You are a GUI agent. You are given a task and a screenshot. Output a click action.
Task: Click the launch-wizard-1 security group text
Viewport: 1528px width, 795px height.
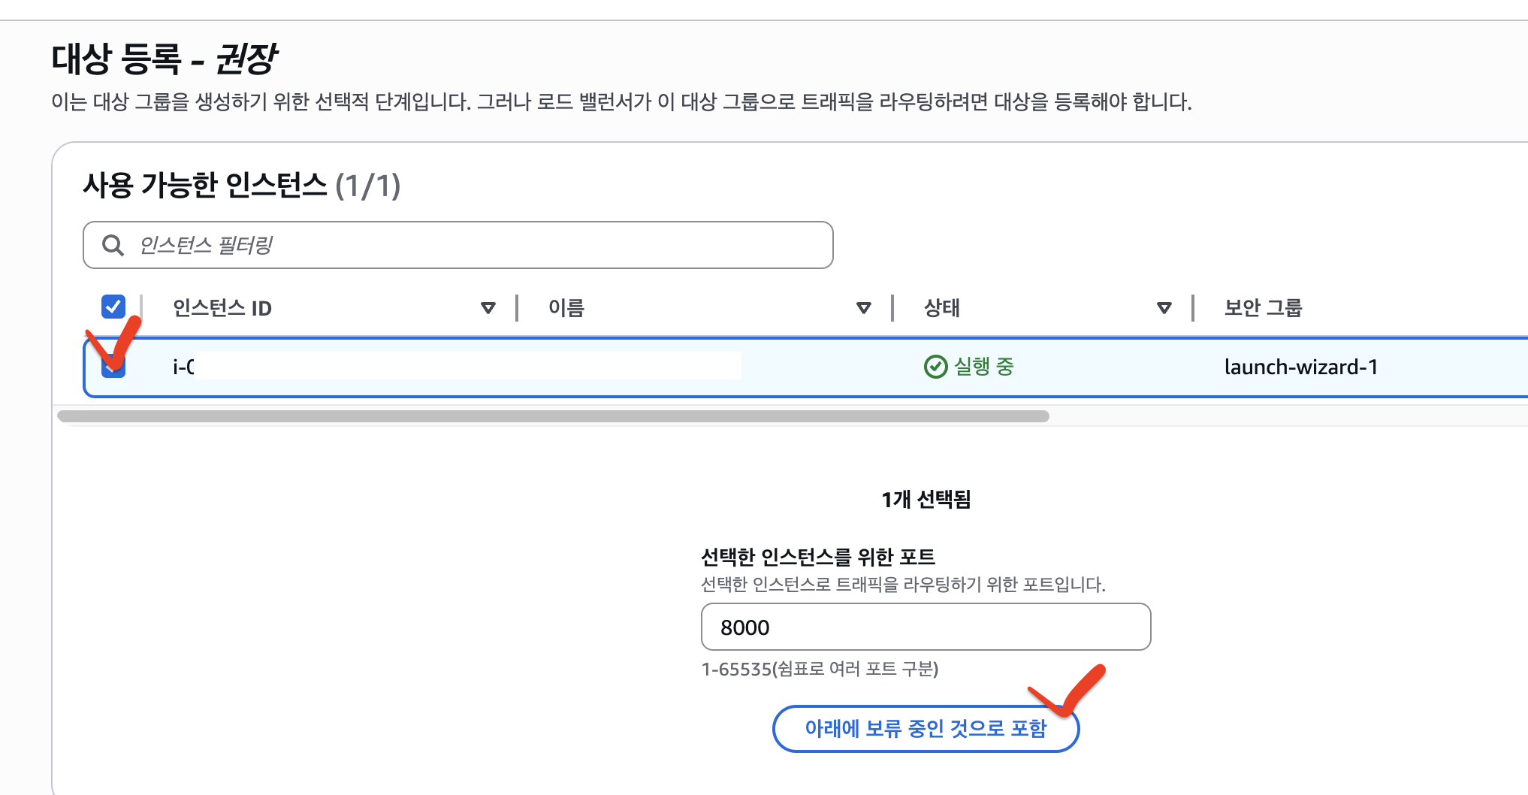point(1301,367)
